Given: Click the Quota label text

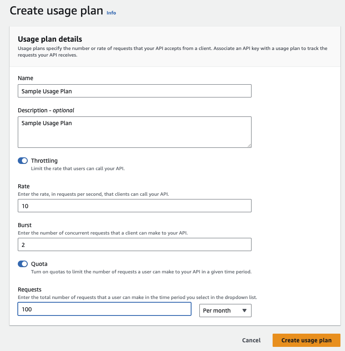Looking at the screenshot, I should click(39, 264).
